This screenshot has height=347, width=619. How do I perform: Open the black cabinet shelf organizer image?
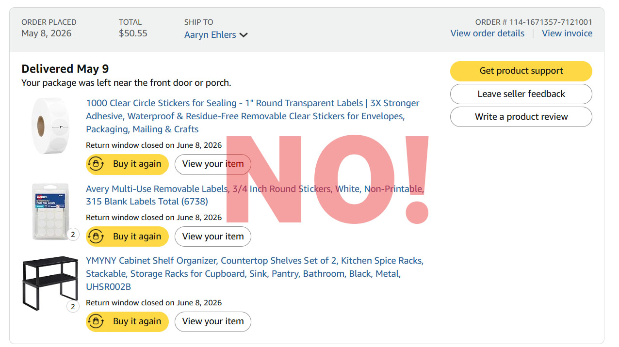click(x=50, y=283)
